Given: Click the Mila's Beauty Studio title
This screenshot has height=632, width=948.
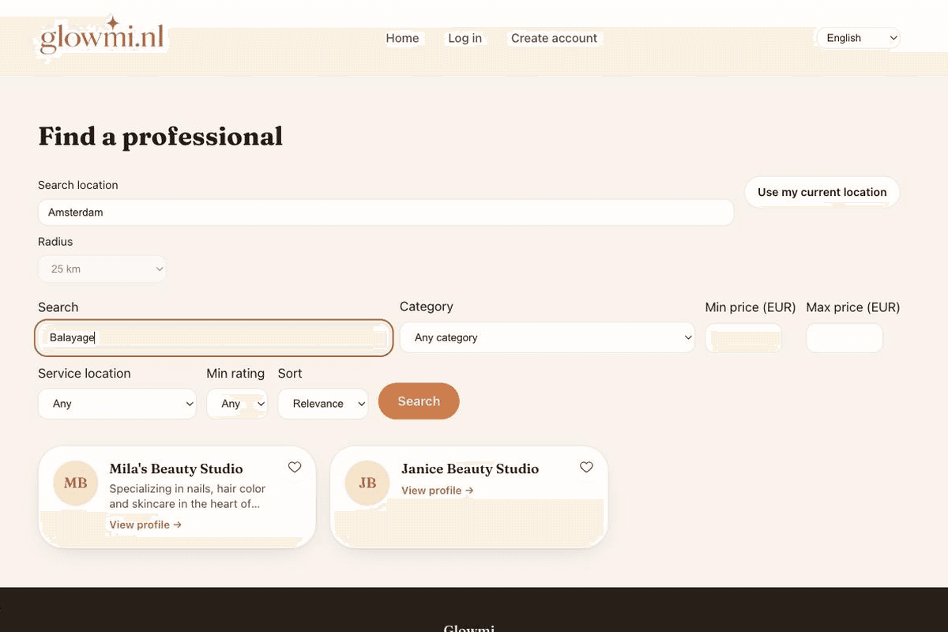Looking at the screenshot, I should (x=176, y=468).
